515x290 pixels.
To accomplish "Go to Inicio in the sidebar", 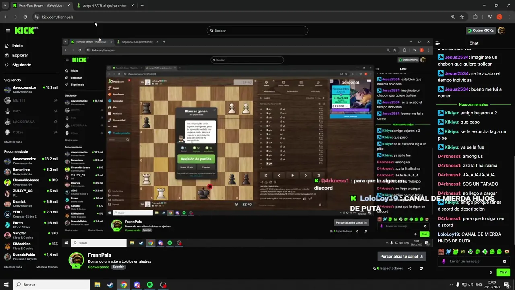I will [17, 46].
